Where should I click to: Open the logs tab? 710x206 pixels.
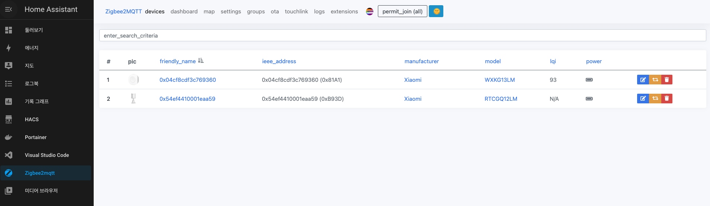(x=319, y=12)
